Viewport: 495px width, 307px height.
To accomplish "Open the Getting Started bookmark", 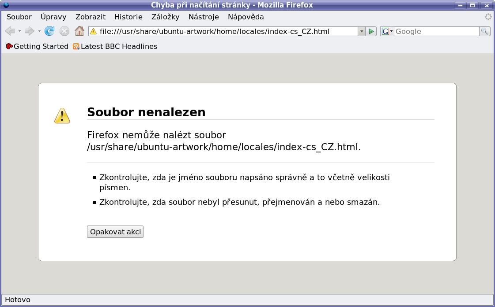I will coord(37,47).
